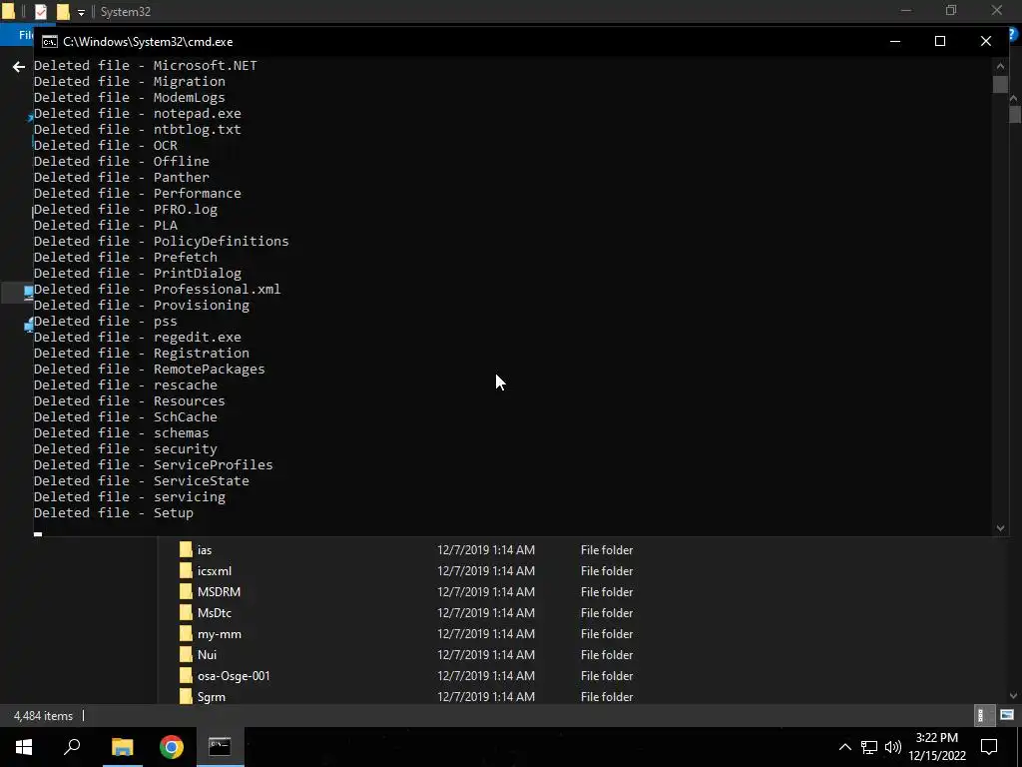Show hidden system tray icons

[844, 747]
